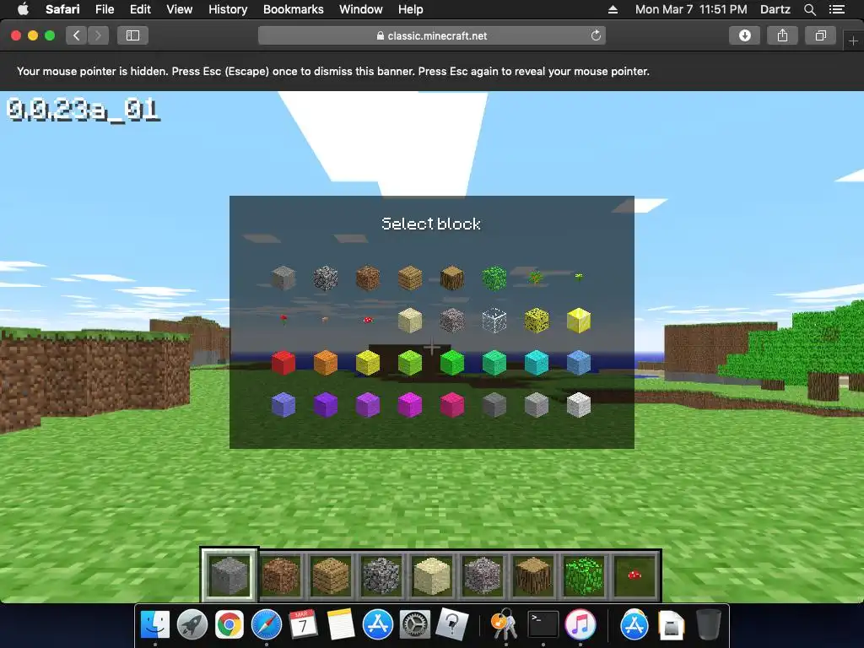Screen dimensions: 864x648
Task: Select the tree log block in block picker
Action: tap(452, 278)
